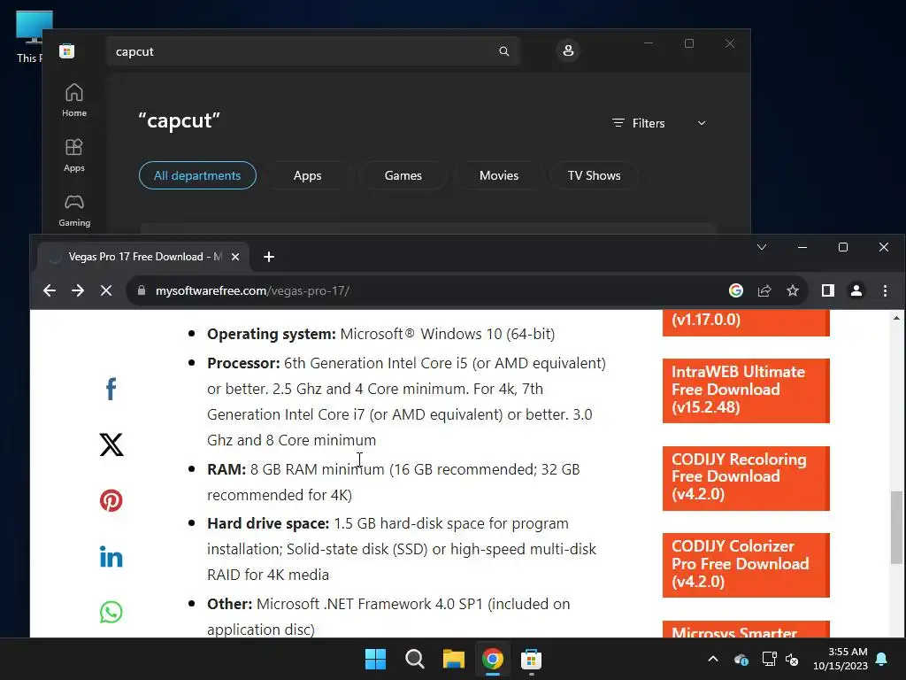Select the Apps filter chip
The image size is (906, 680).
(x=307, y=175)
